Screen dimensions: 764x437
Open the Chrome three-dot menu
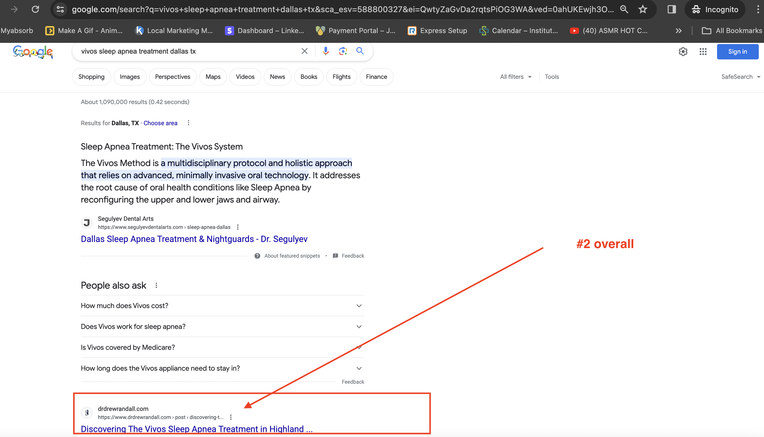(758, 9)
